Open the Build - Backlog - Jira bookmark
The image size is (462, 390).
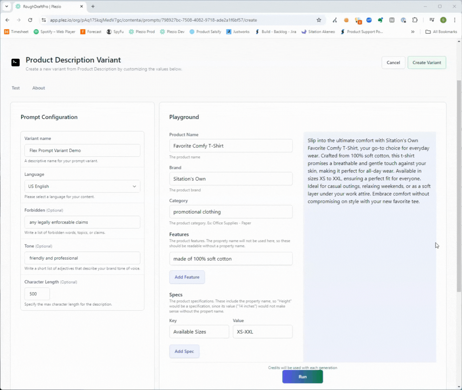[x=275, y=32]
